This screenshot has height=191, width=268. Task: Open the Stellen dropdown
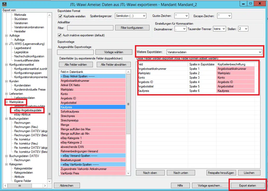[243, 29]
